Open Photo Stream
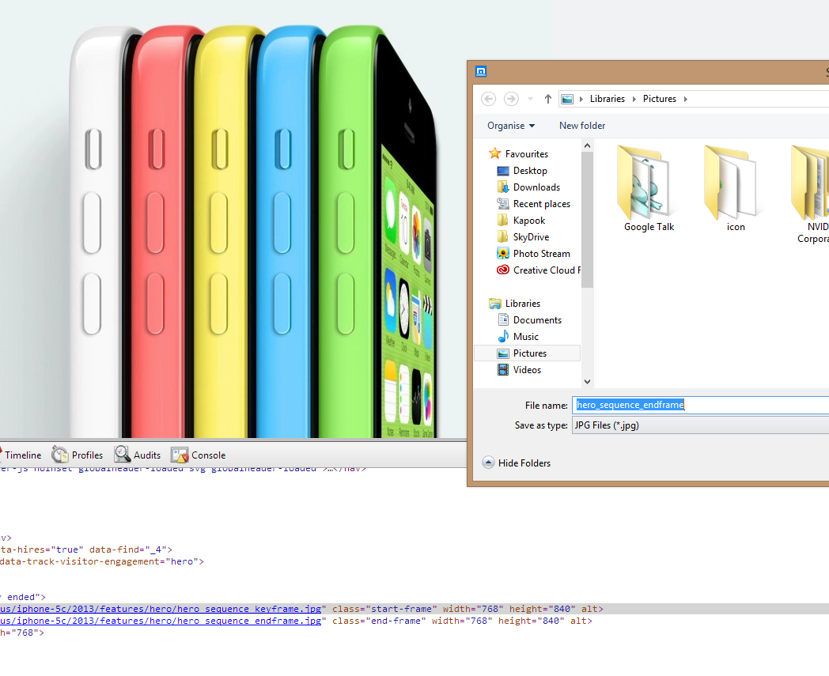Image resolution: width=829 pixels, height=676 pixels. pos(541,254)
